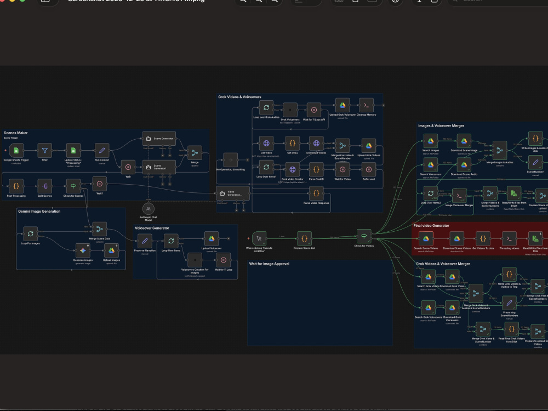The height and width of the screenshot is (411, 548).
Task: Click the Grok Video Creator HTTP node
Action: 292,169
